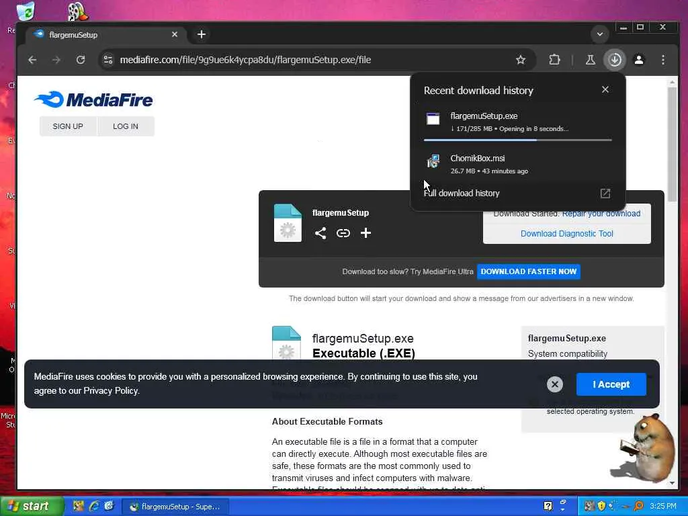The width and height of the screenshot is (688, 516).
Task: Open the ChomikBox.msi download entry
Action: tap(518, 164)
